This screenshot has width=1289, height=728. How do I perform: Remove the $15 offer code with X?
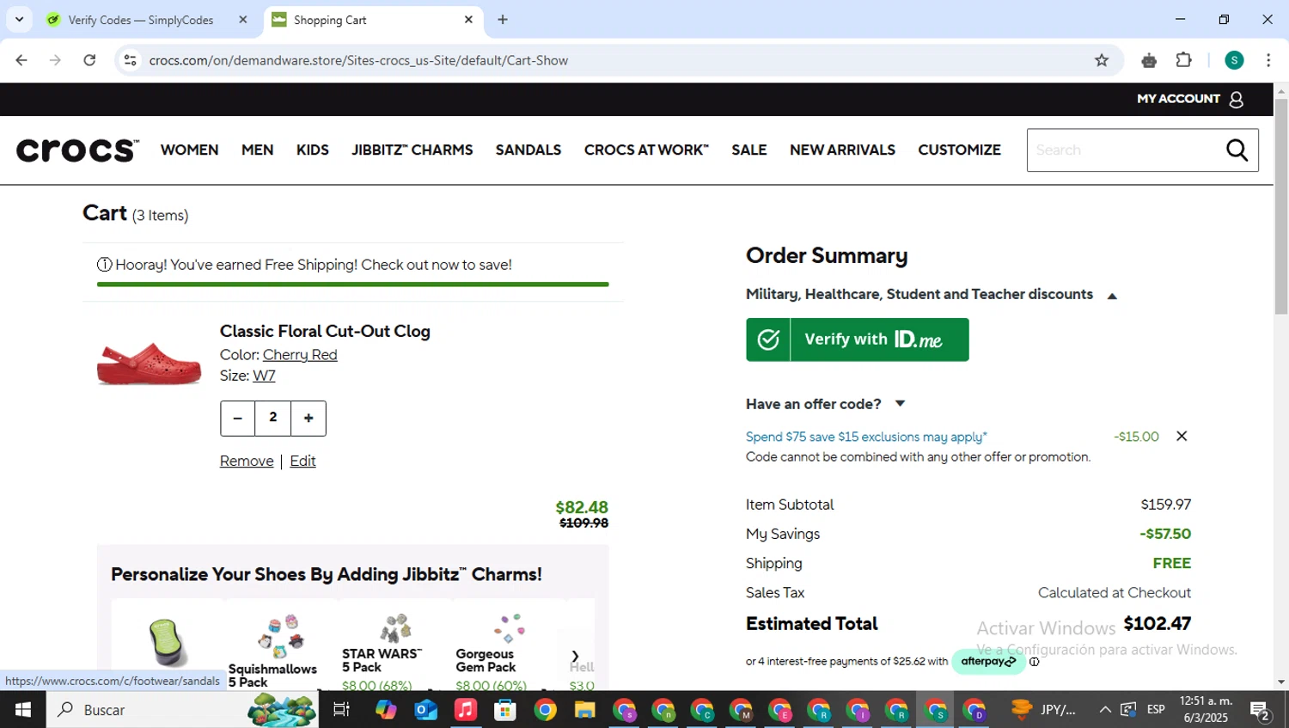pyautogui.click(x=1182, y=436)
